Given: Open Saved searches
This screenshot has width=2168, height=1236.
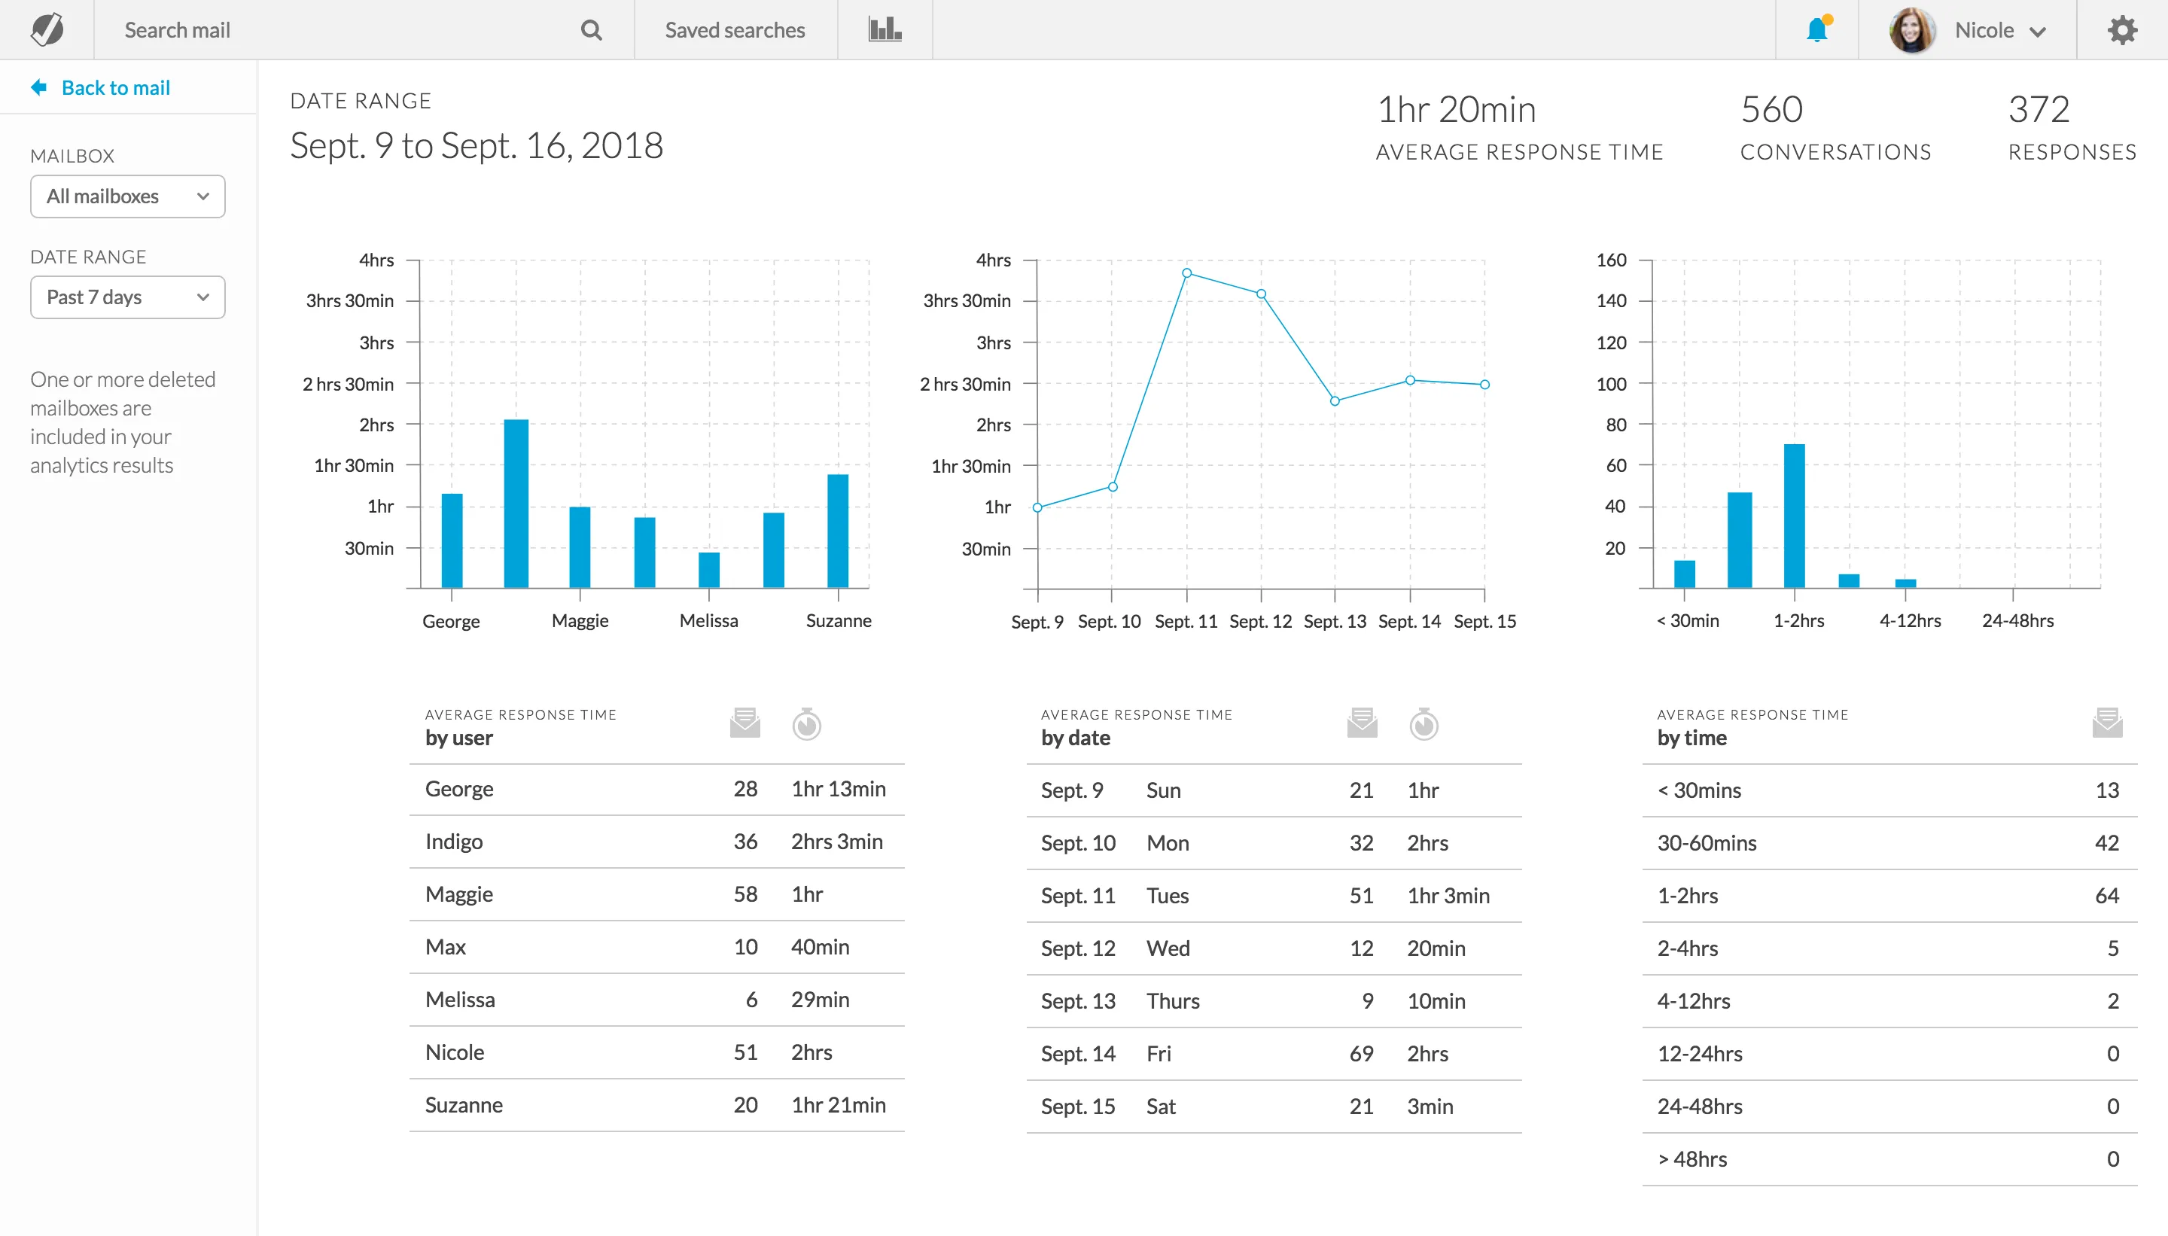Looking at the screenshot, I should 734,31.
